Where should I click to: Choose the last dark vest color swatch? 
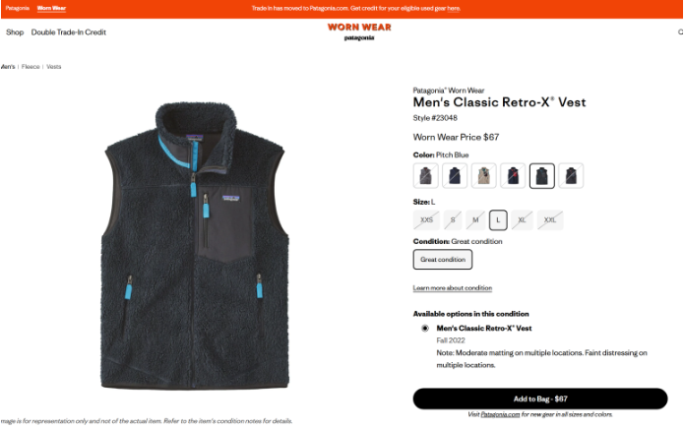[x=571, y=176]
